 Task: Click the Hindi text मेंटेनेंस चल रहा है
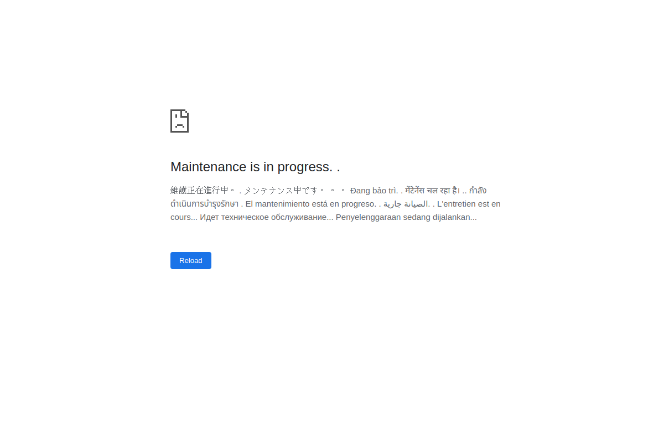[x=432, y=191]
